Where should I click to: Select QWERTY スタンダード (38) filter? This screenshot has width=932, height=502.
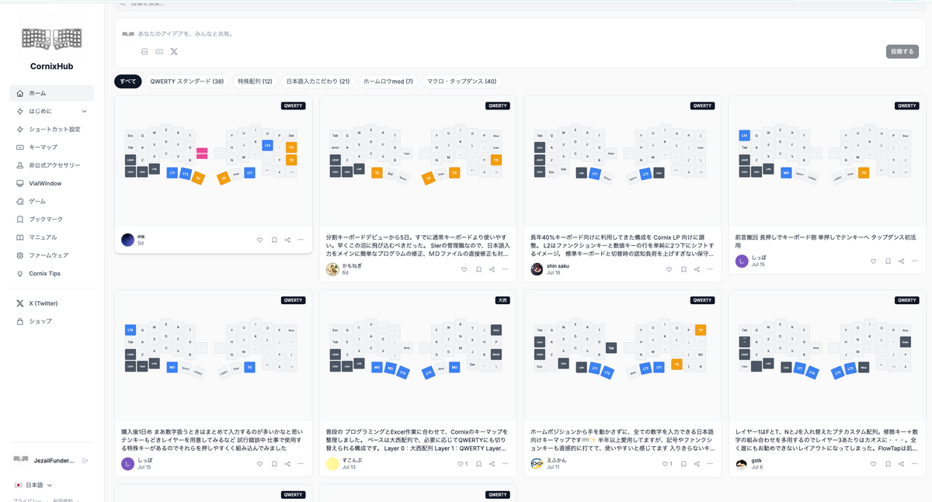tap(187, 81)
